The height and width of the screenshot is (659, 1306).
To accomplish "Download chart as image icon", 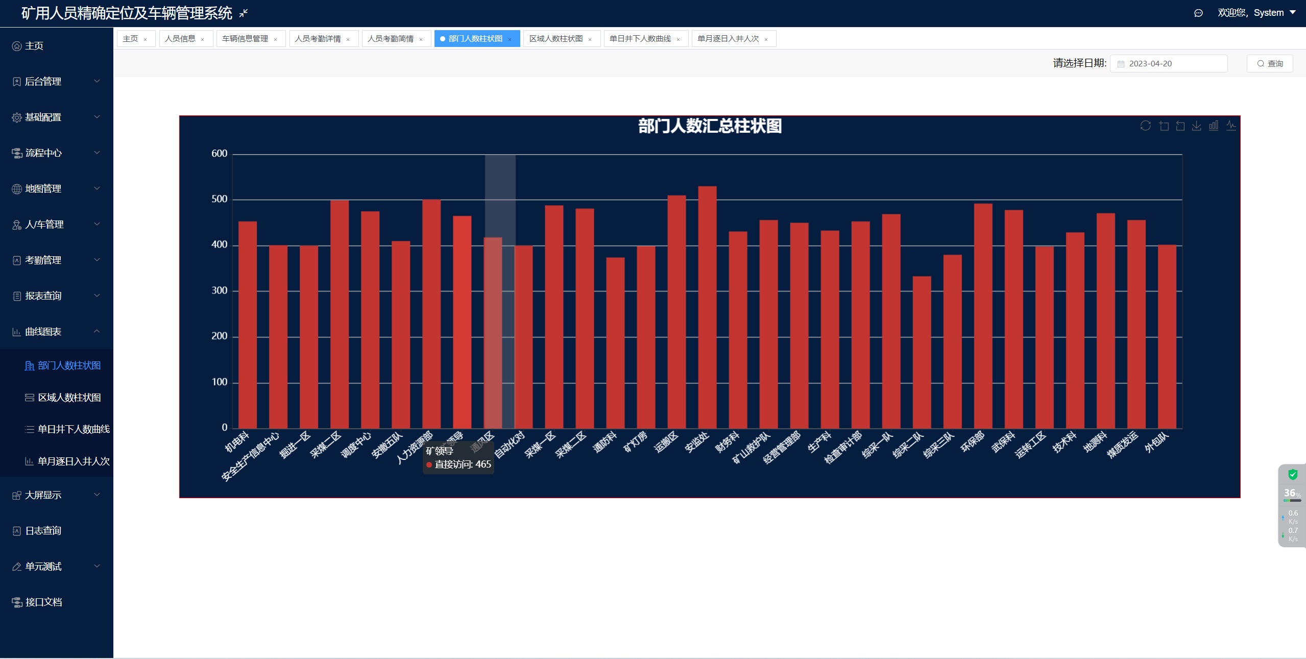I will click(x=1196, y=126).
